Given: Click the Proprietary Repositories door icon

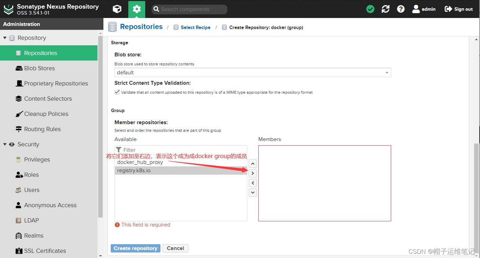Looking at the screenshot, I should click(x=19, y=83).
